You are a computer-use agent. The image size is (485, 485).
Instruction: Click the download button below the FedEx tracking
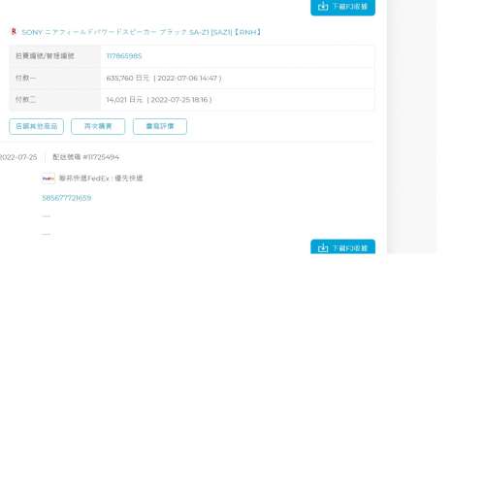point(342,247)
